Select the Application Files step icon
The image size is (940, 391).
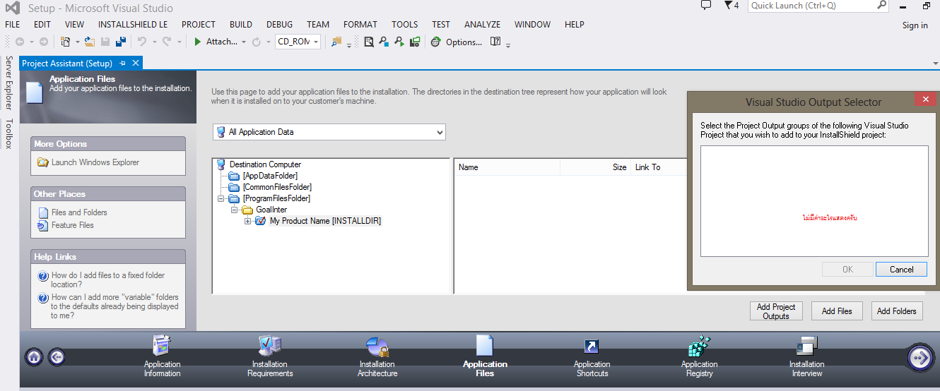tap(485, 346)
